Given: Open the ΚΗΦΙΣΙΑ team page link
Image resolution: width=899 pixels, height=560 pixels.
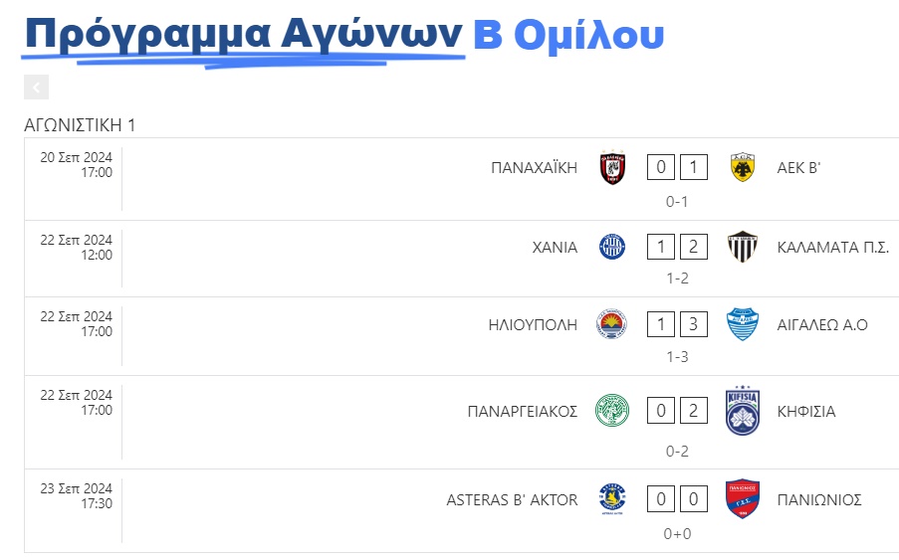Looking at the screenshot, I should (806, 411).
